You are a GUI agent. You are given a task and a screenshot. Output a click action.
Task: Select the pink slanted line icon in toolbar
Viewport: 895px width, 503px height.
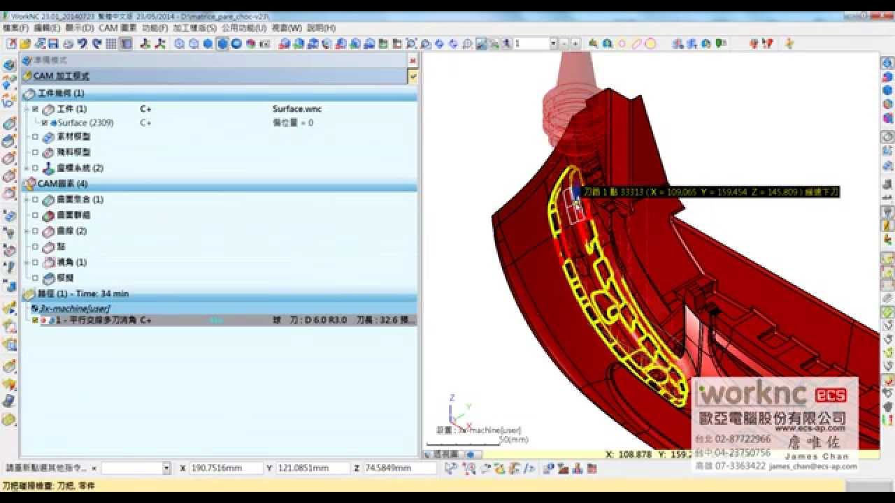[x=636, y=43]
